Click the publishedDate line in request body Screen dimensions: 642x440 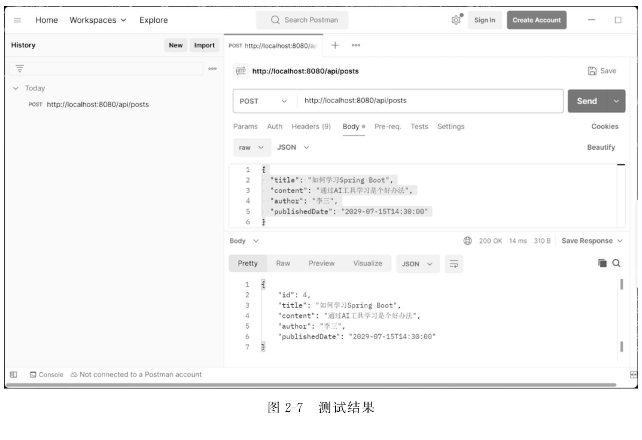click(x=349, y=211)
